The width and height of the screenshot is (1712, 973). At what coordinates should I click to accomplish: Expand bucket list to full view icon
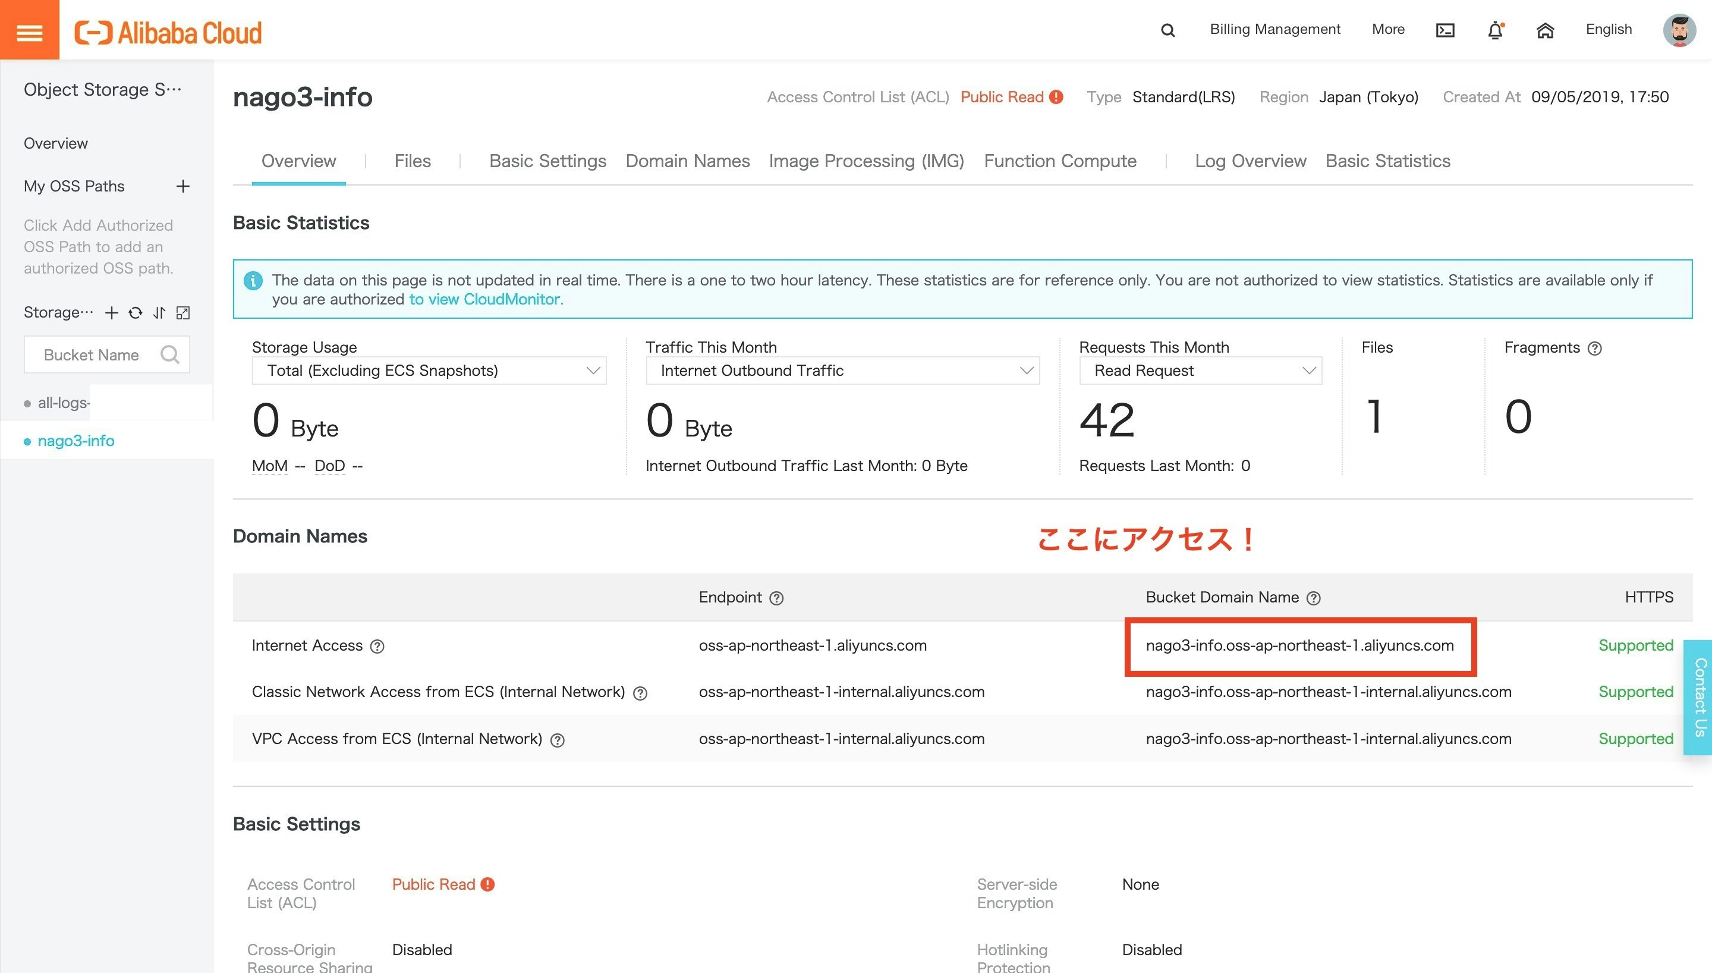click(x=183, y=312)
